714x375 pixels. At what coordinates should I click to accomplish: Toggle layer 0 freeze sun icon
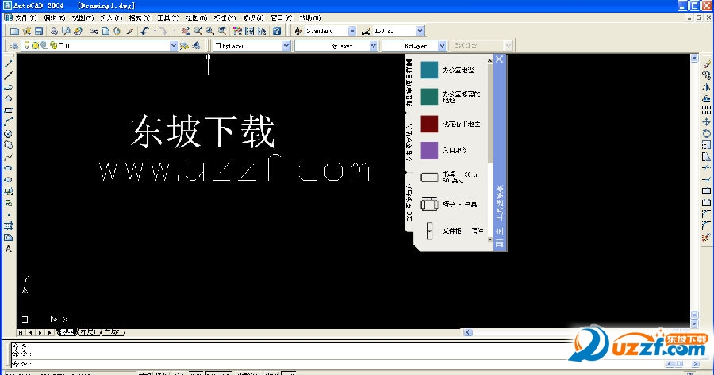35,45
